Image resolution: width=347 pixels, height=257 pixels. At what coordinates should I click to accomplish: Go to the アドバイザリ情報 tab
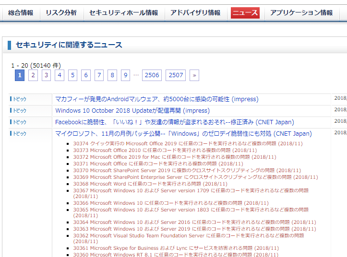coord(195,13)
